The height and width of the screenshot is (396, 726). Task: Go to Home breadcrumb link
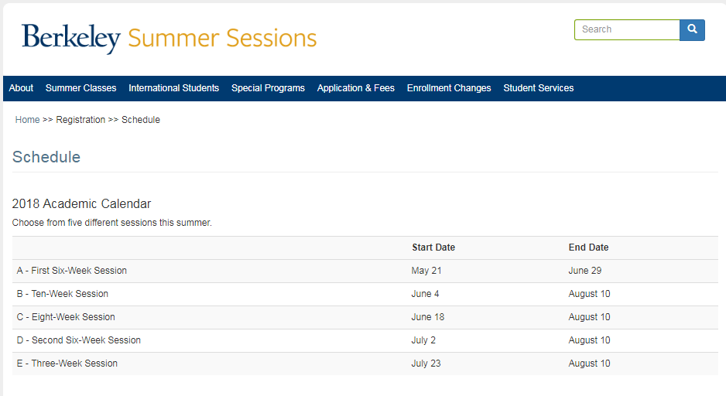(x=27, y=120)
